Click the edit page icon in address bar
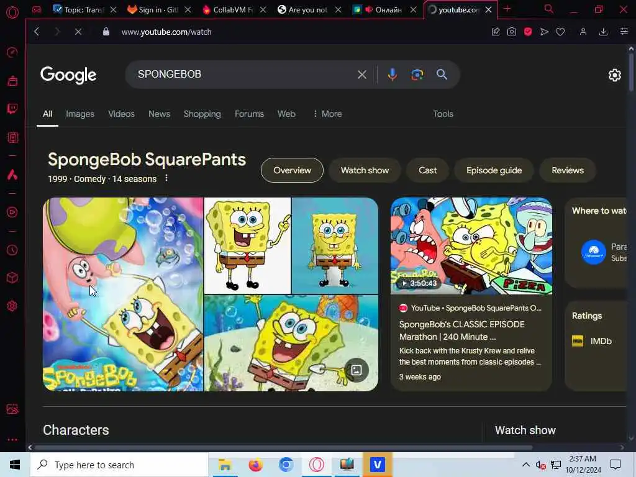Image resolution: width=636 pixels, height=477 pixels. [495, 32]
